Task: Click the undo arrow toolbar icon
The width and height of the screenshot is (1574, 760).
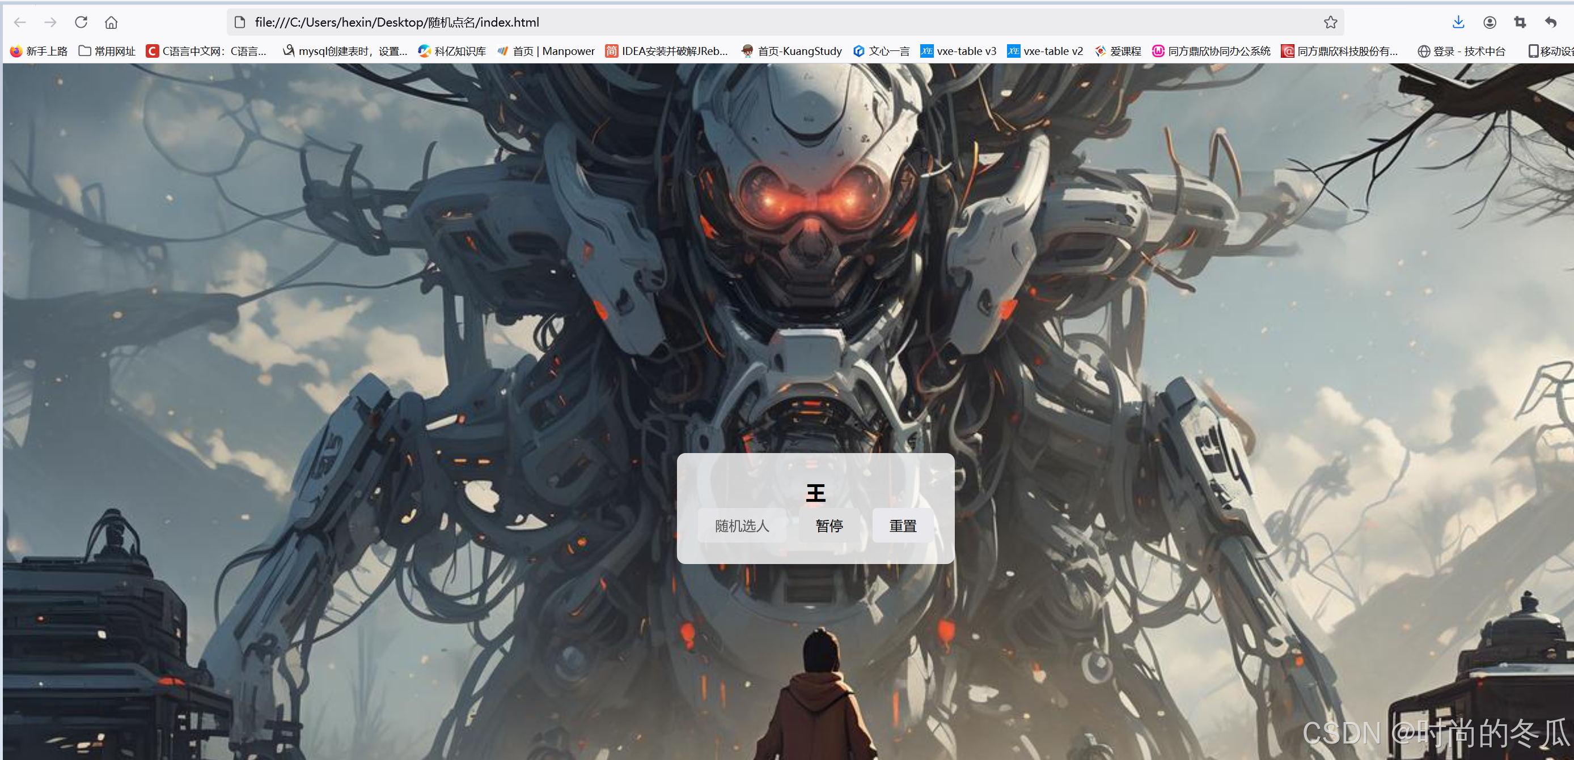Action: click(x=1551, y=23)
